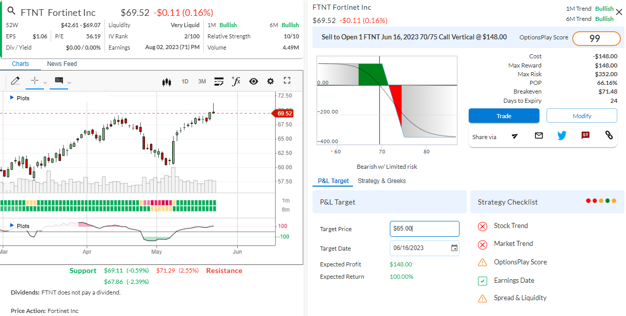Click the P/E value 56.19

click(93, 36)
